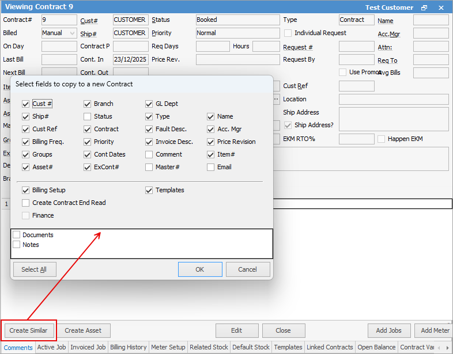This screenshot has width=453, height=354.
Task: Uncheck the Ship# copy option
Action: pos(26,116)
